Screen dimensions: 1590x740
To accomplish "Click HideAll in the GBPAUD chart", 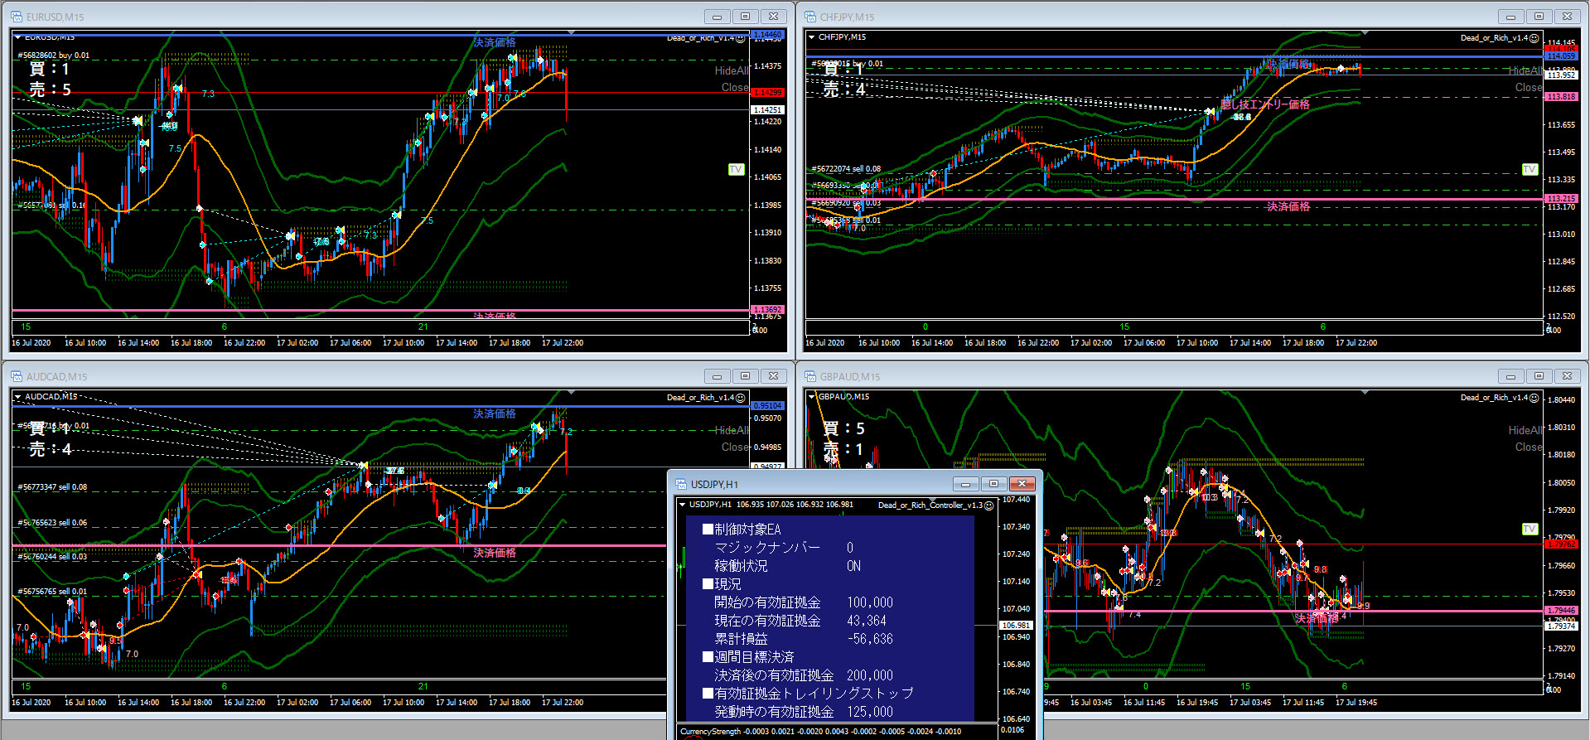I will coord(1525,431).
